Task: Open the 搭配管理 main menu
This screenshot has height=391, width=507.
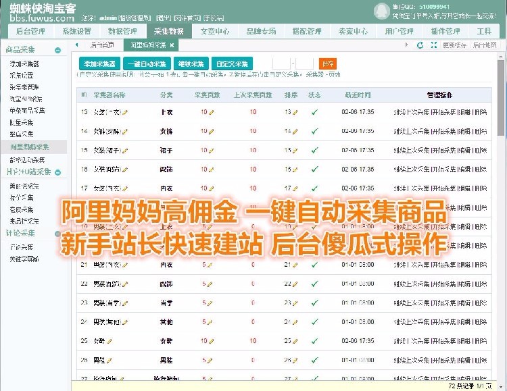Action: 307,31
